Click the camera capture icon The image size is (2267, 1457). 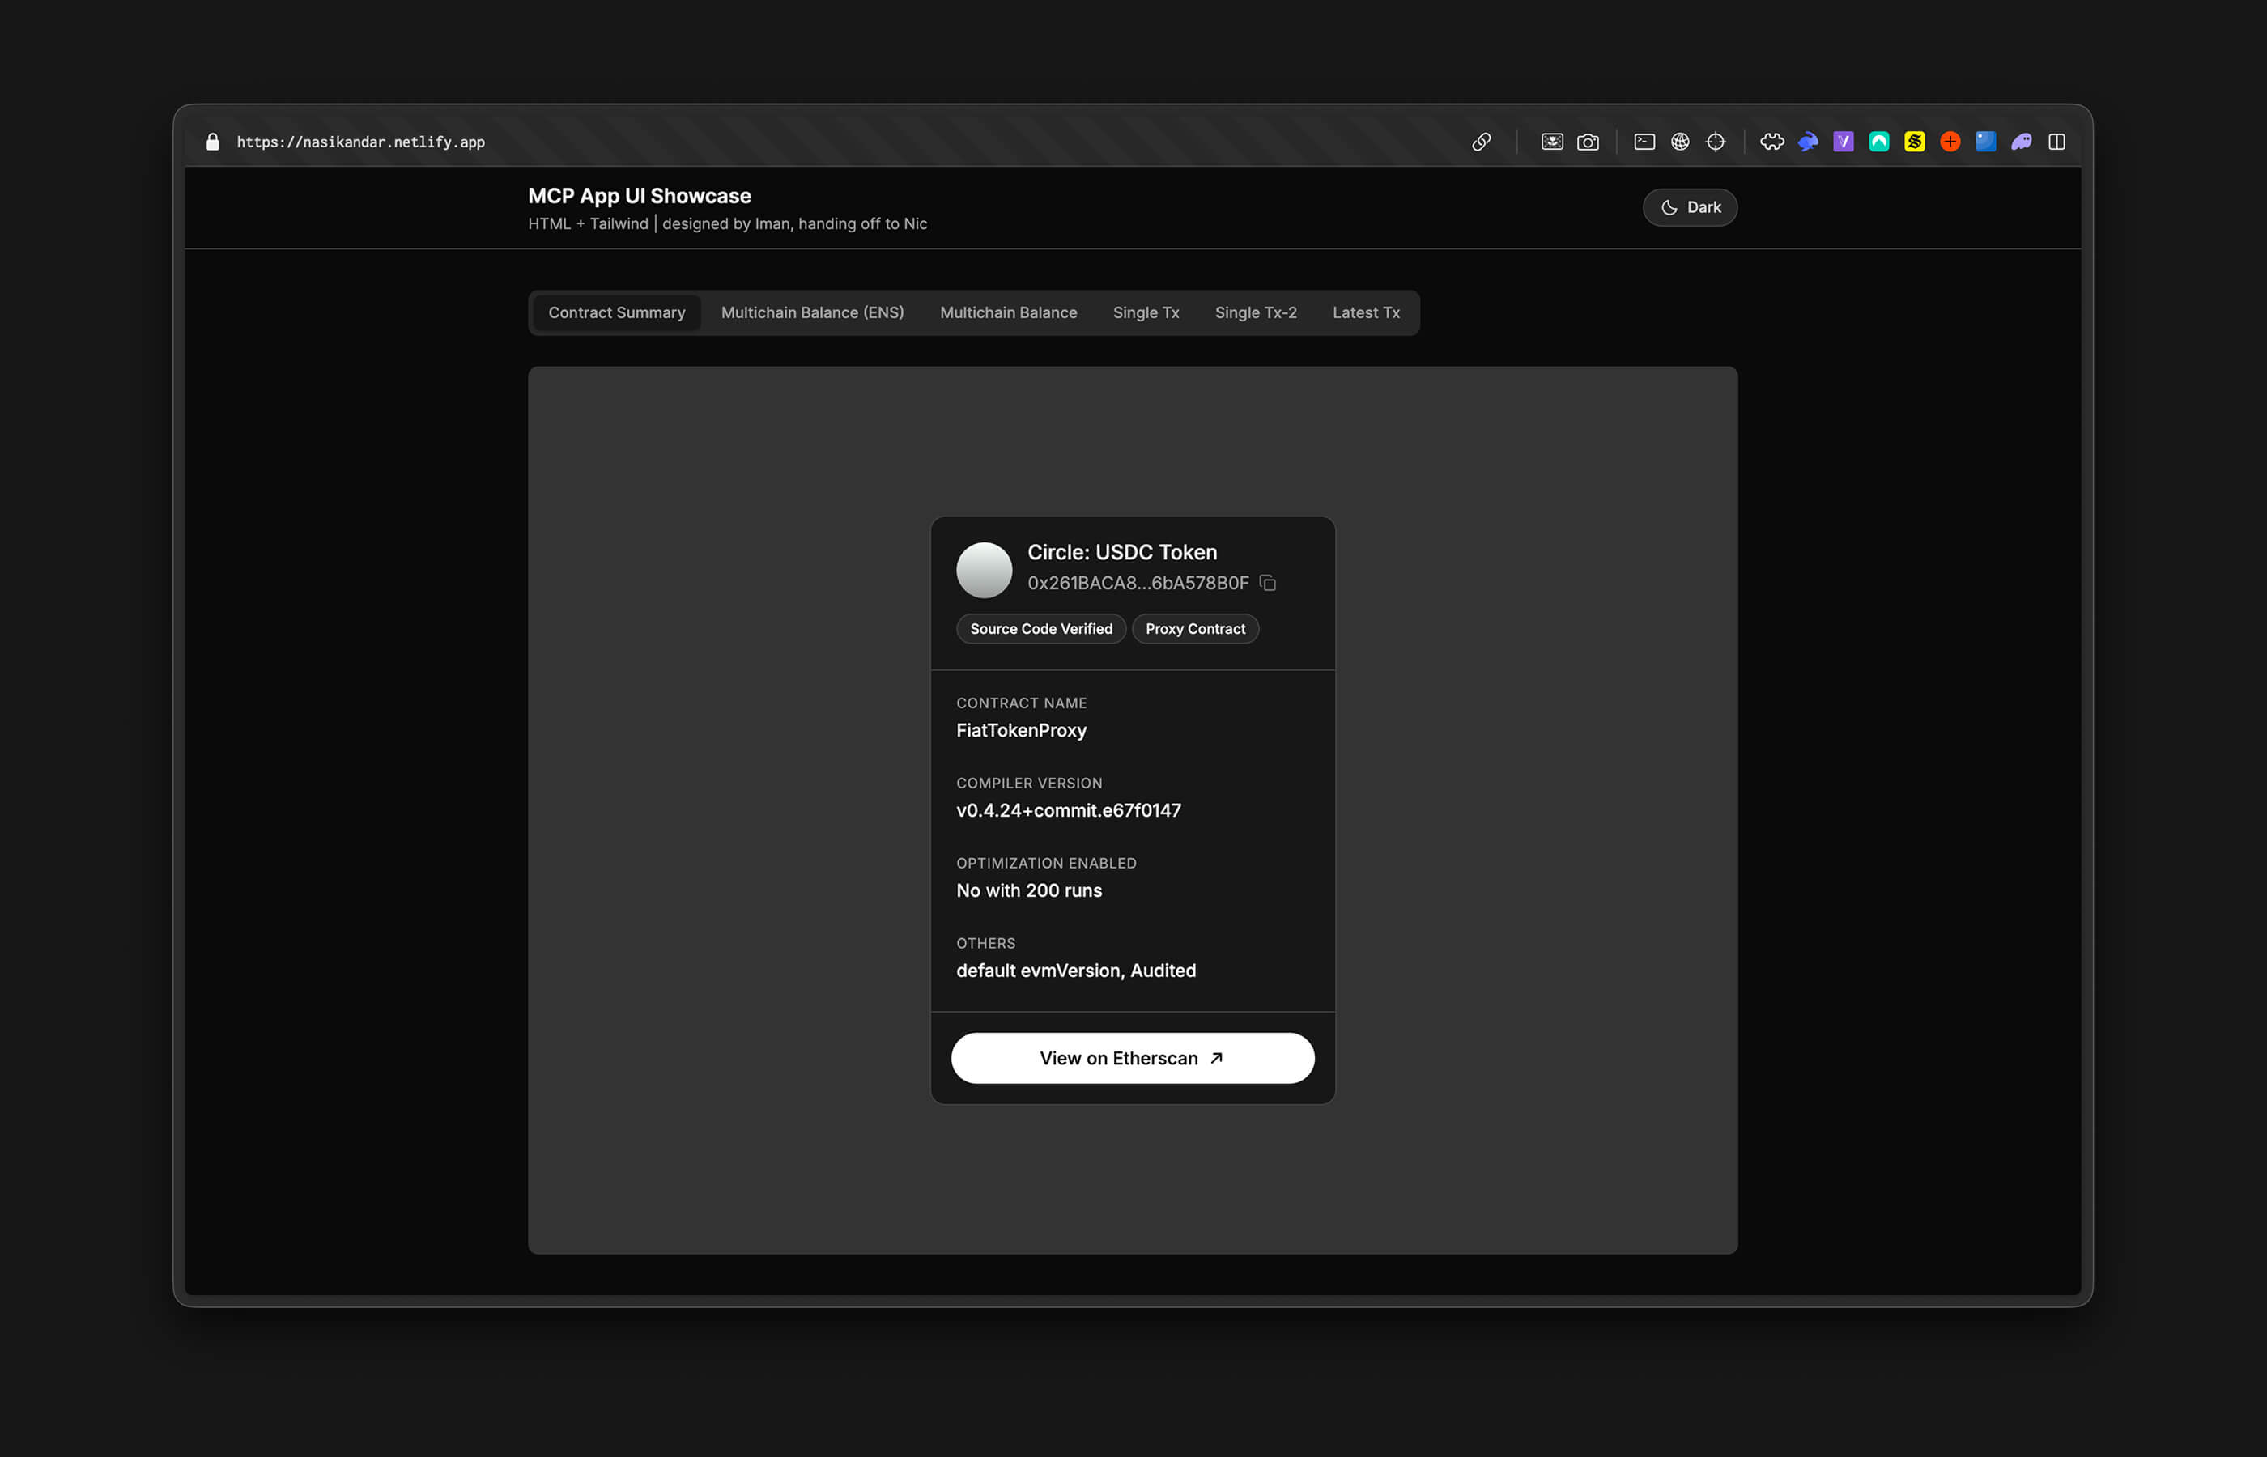pyautogui.click(x=1588, y=142)
